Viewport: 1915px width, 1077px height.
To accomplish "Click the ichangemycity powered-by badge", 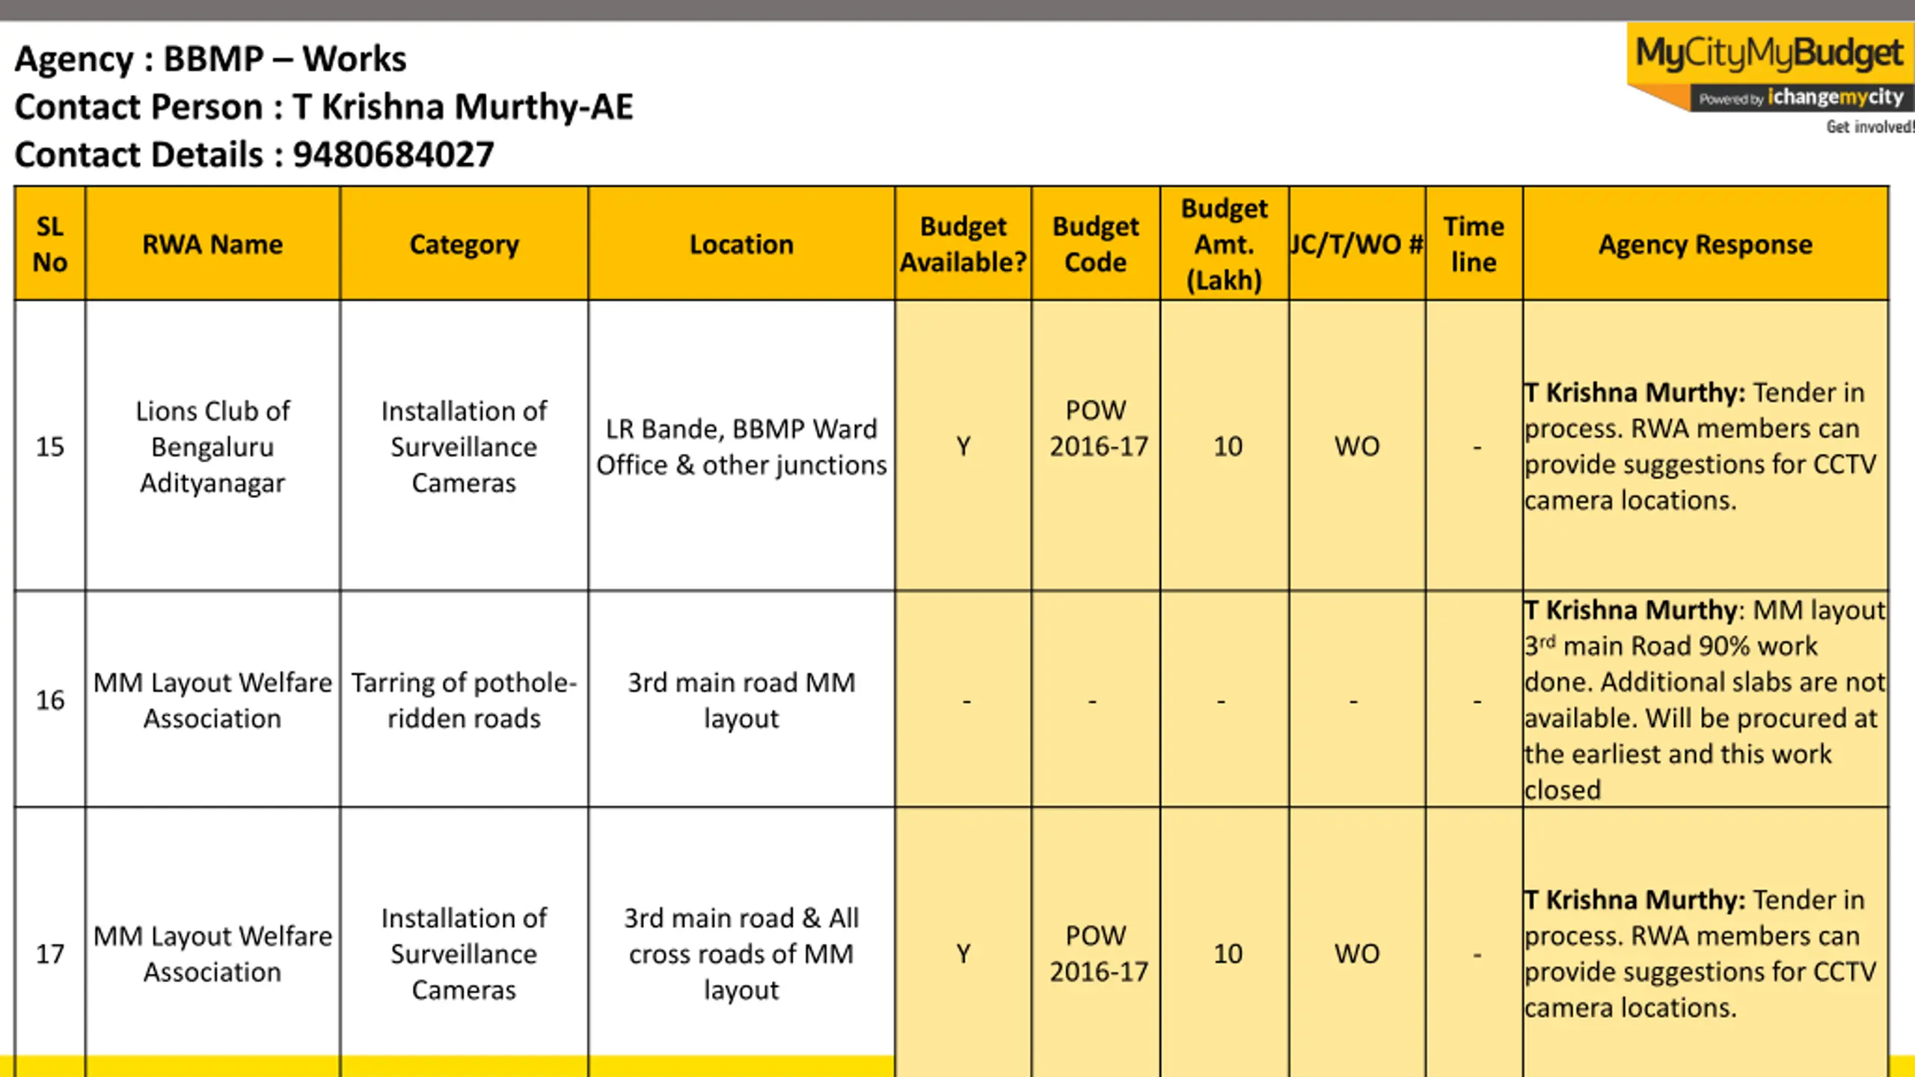I will point(1801,97).
